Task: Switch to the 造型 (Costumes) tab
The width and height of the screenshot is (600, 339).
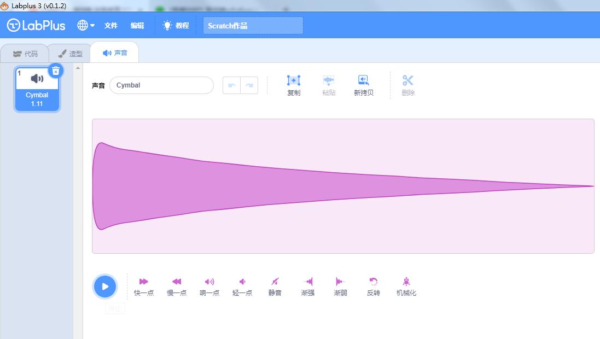Action: point(70,54)
